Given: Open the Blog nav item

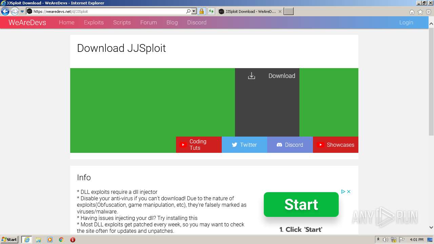Looking at the screenshot, I should click(172, 22).
